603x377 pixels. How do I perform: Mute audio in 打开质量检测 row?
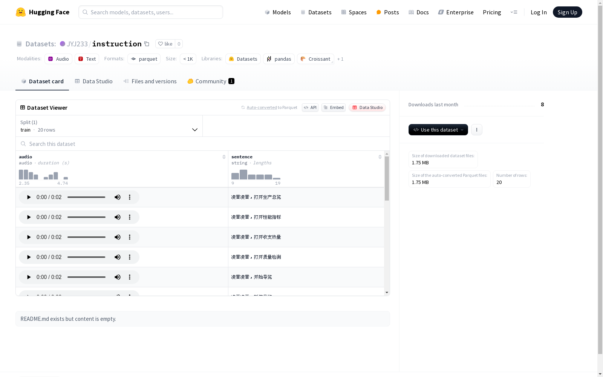tap(118, 257)
